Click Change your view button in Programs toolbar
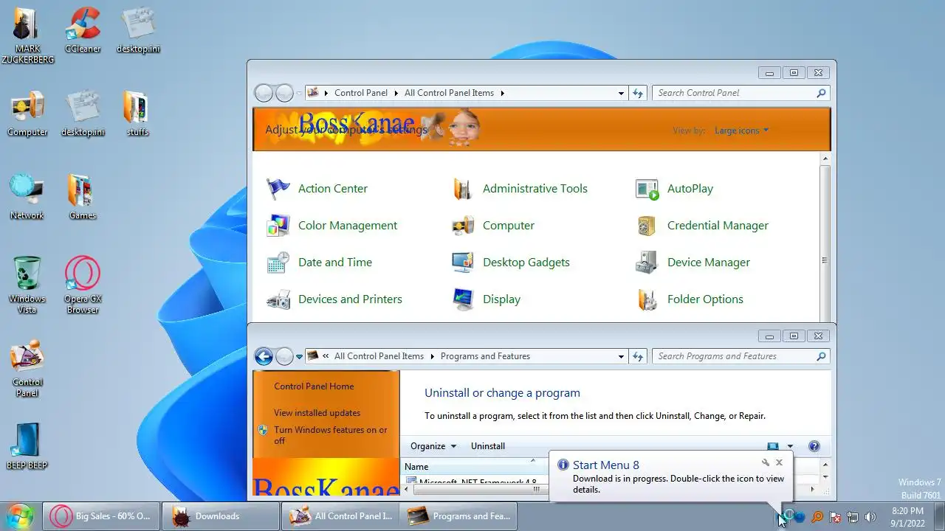945x531 pixels. pyautogui.click(x=773, y=446)
